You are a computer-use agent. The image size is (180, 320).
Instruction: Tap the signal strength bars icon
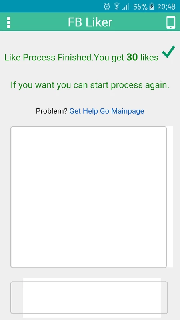(x=126, y=7)
